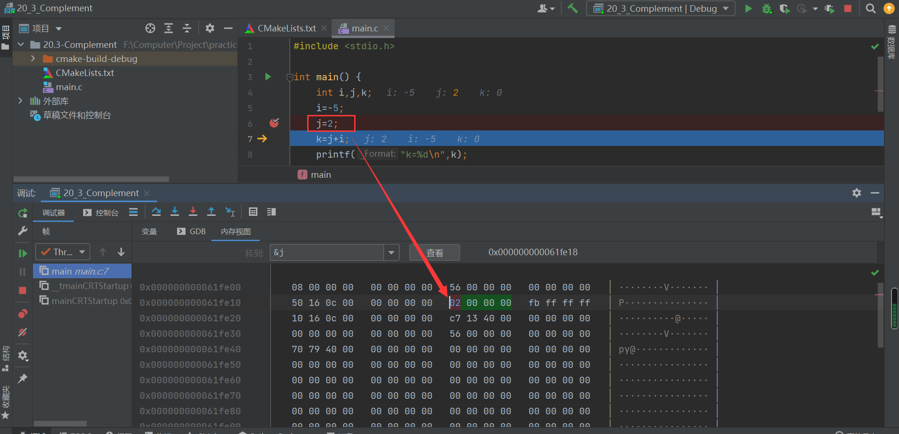The height and width of the screenshot is (434, 899).
Task: Click the Step Over icon
Action: tap(156, 212)
